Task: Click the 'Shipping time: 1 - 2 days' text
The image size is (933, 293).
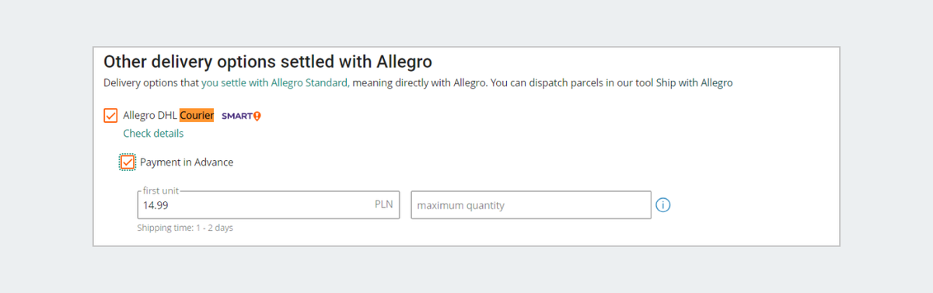Action: click(x=185, y=228)
